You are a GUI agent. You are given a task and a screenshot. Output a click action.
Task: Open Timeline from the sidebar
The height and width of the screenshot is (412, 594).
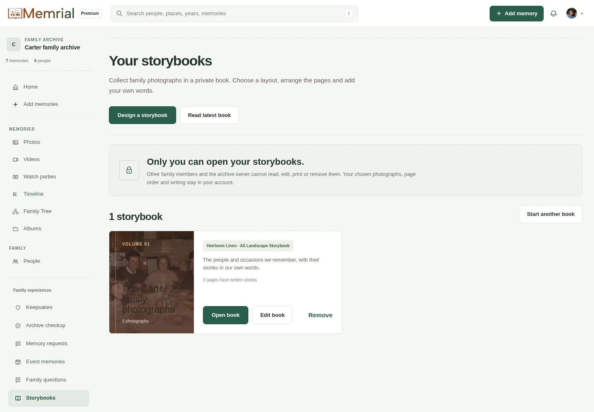coord(49,194)
